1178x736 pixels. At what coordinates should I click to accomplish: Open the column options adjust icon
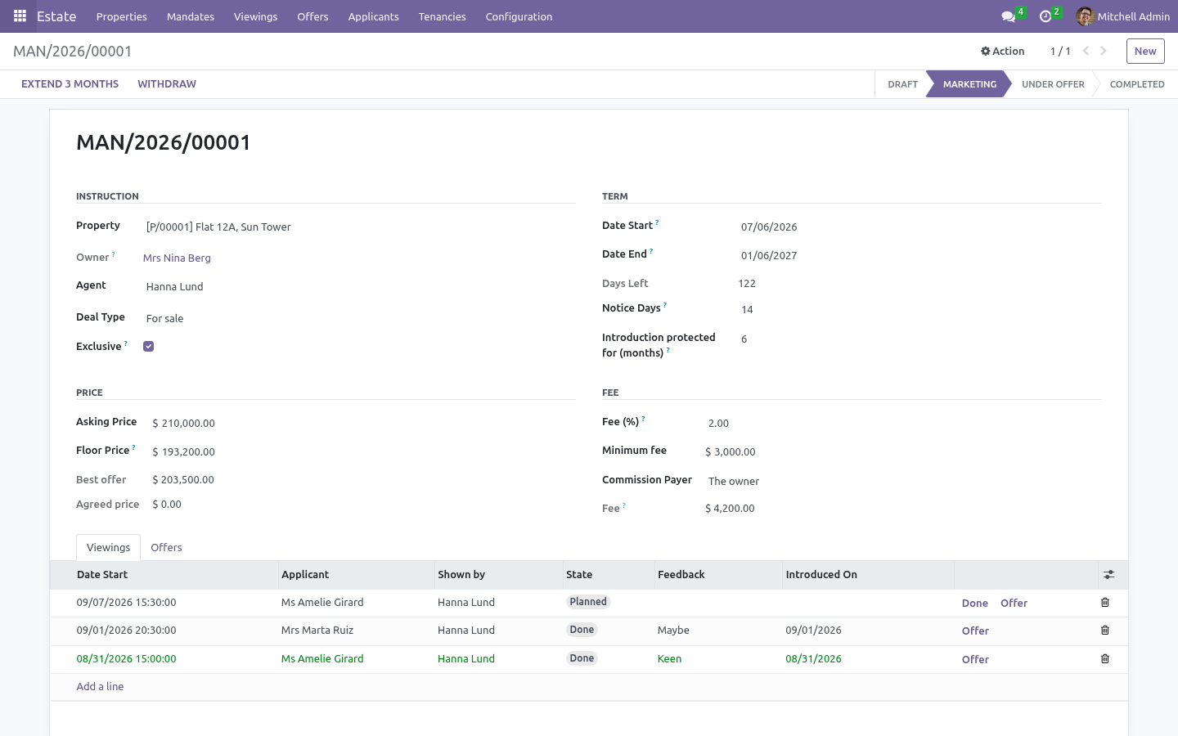(1109, 575)
